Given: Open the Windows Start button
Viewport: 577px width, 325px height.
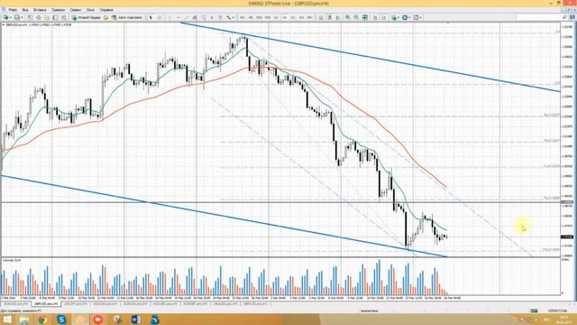Looking at the screenshot, I should [6, 320].
